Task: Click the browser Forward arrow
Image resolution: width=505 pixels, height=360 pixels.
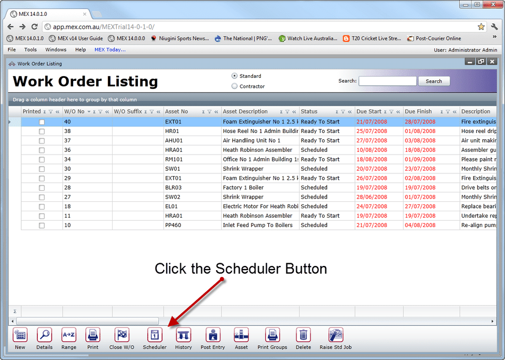Action: coord(22,27)
